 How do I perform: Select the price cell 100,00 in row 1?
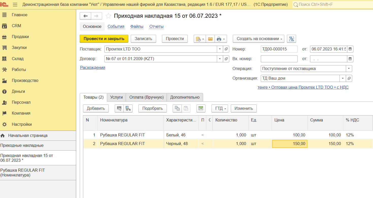pyautogui.click(x=289, y=135)
